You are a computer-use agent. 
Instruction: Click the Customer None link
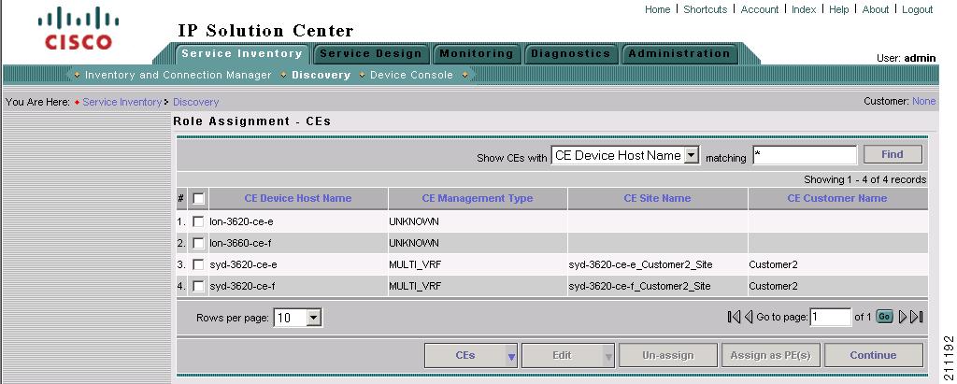pos(923,101)
